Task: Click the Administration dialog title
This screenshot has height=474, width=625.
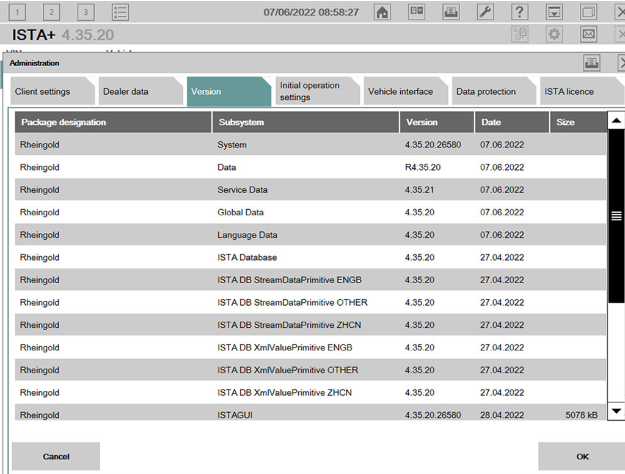Action: (34, 63)
